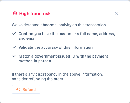Click the red shield fraud icon

click(15, 13)
